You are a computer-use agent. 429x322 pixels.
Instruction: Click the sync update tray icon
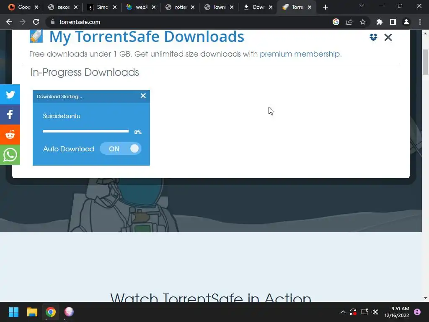click(x=353, y=312)
